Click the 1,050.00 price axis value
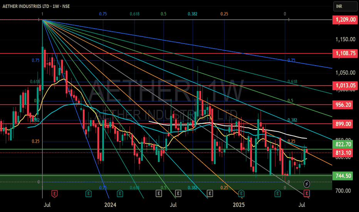Image resolution: width=359 pixels, height=212 pixels. pyautogui.click(x=345, y=73)
